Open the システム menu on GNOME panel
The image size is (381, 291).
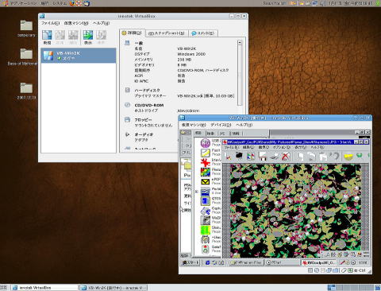tap(60, 3)
